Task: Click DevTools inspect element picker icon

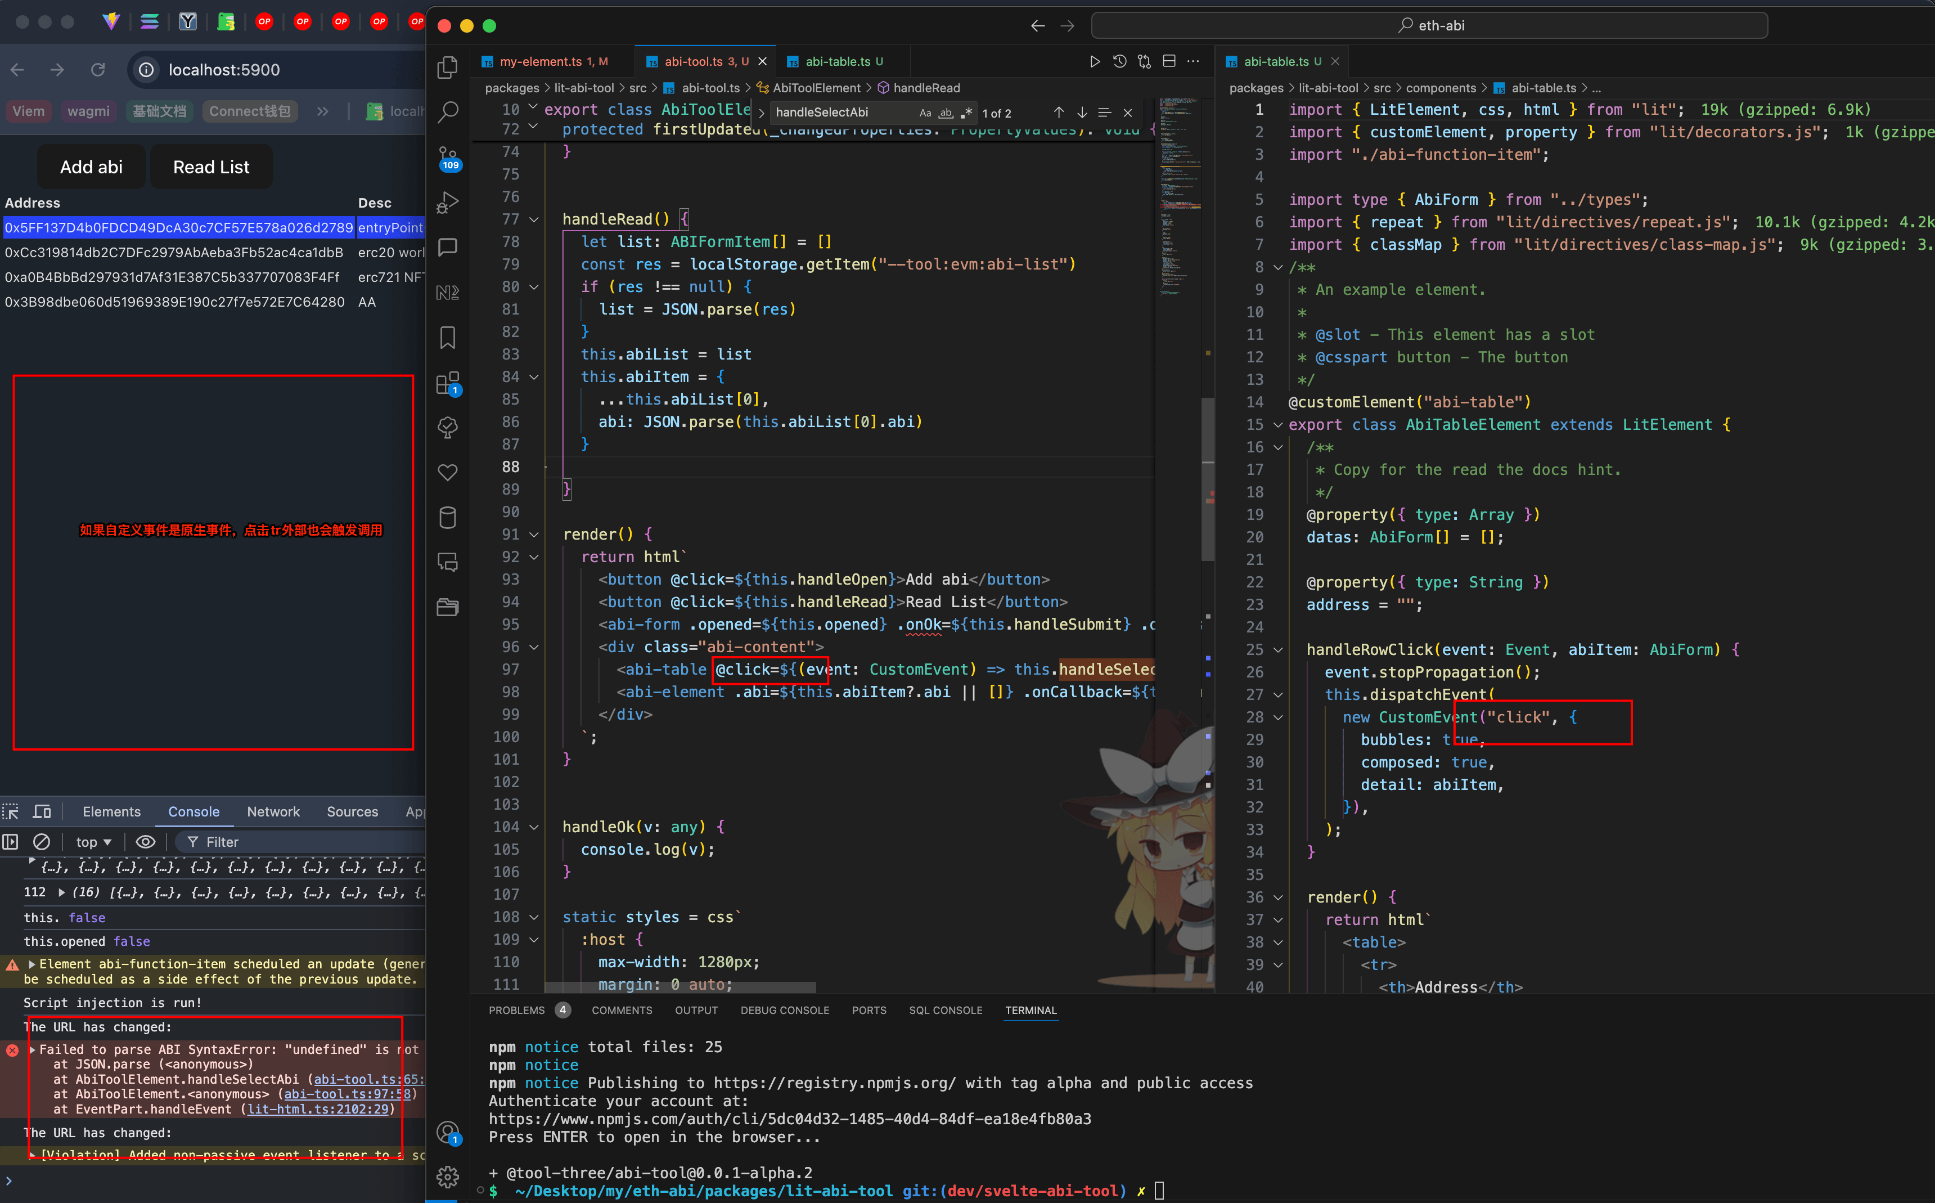Action: pyautogui.click(x=11, y=811)
